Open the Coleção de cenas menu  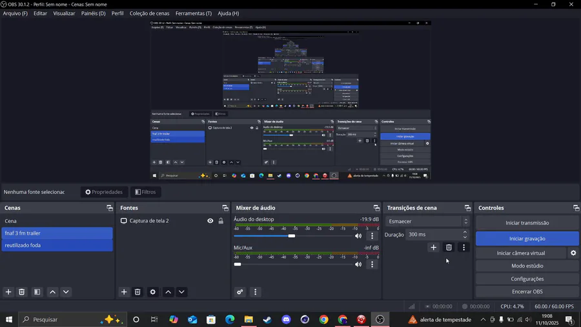149,14
